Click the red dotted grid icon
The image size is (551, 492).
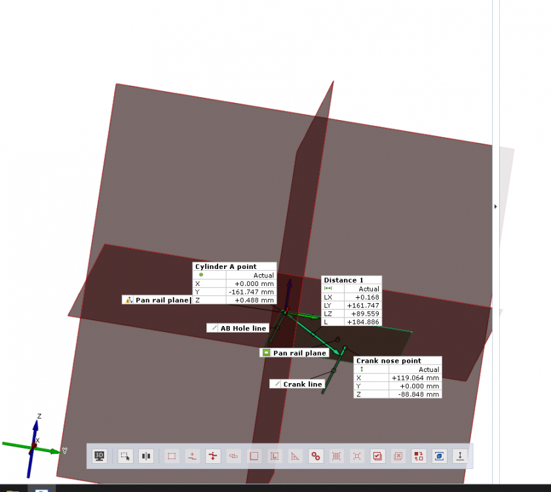tap(336, 456)
